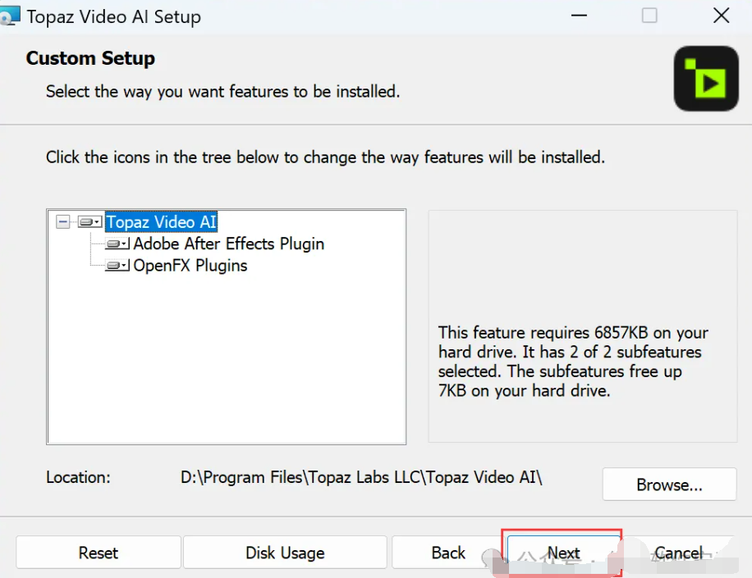
Task: Select the OpenFX Plugins tree item
Action: [x=190, y=266]
